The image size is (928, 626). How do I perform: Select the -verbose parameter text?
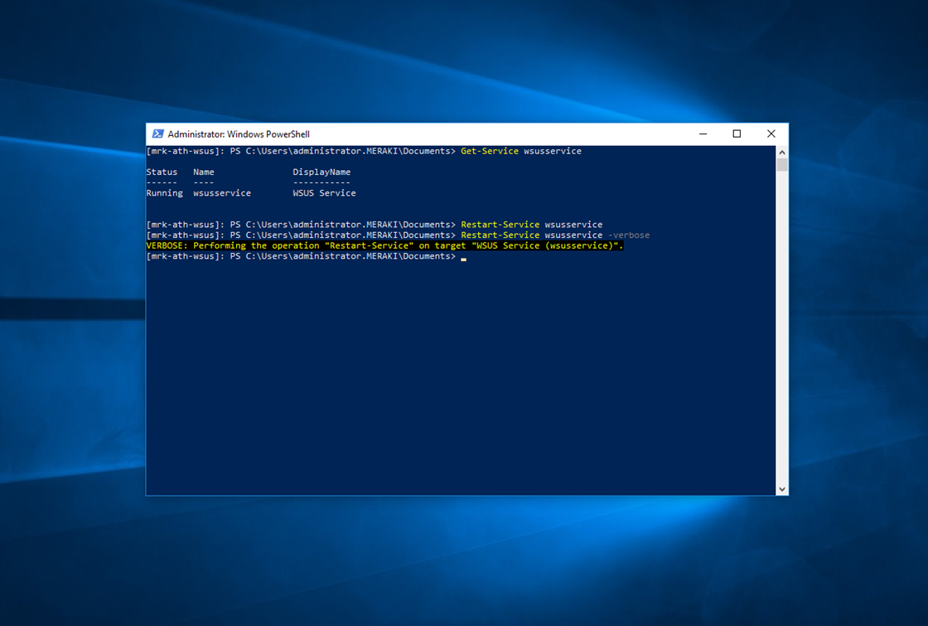click(629, 235)
